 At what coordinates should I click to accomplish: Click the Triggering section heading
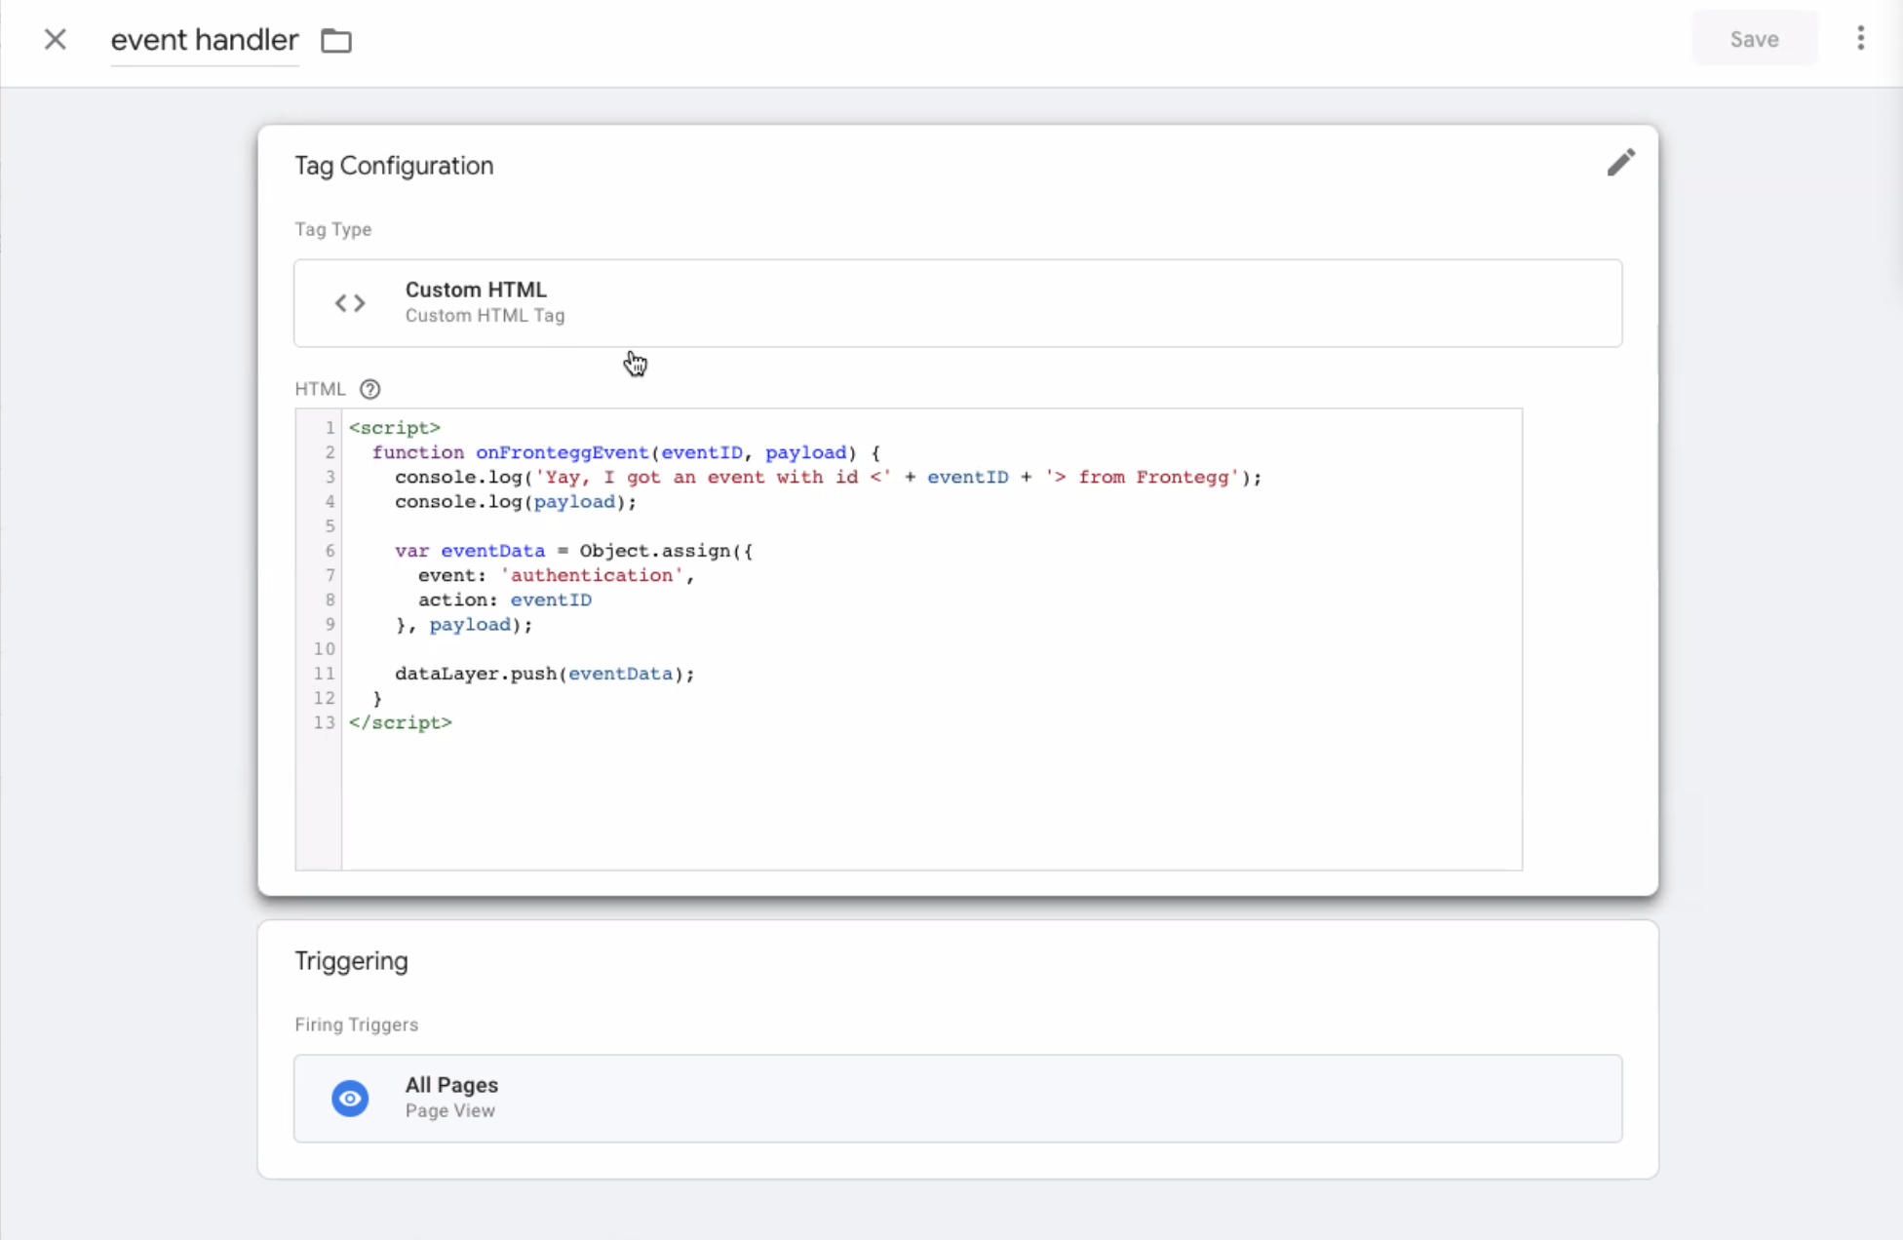pos(351,961)
